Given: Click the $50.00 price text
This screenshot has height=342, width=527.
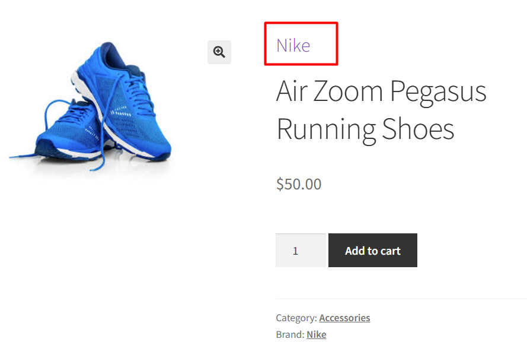Looking at the screenshot, I should pyautogui.click(x=298, y=184).
